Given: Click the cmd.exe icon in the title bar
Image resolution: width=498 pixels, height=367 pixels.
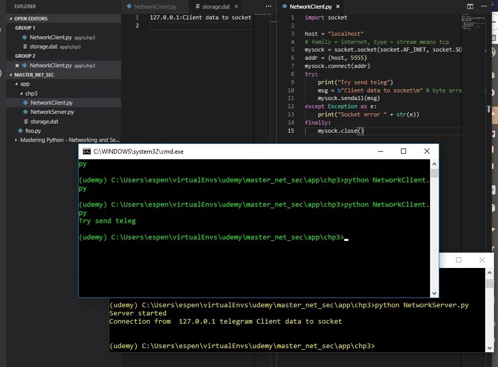Looking at the screenshot, I should [x=87, y=152].
